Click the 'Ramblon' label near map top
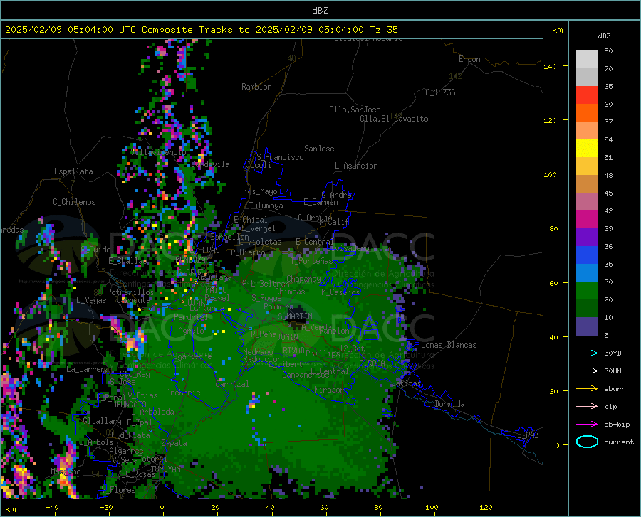 (x=256, y=87)
